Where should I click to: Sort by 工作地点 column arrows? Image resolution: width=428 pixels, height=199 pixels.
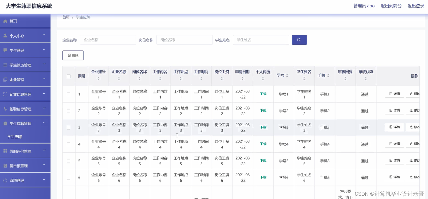(181, 79)
